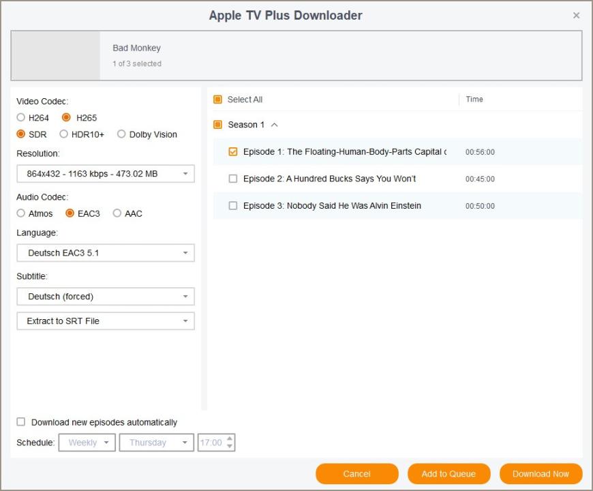593x491 pixels.
Task: Check Episode 2: A Hundred Bucks Says You Won't
Action: (233, 179)
